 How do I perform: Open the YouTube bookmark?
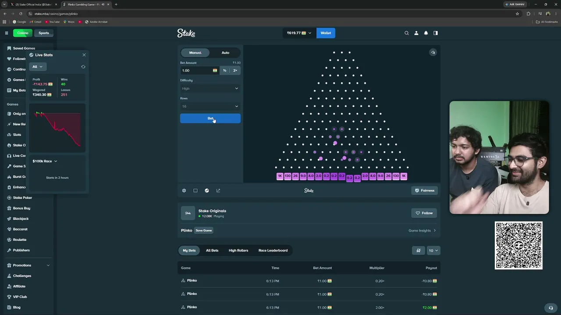(52, 22)
